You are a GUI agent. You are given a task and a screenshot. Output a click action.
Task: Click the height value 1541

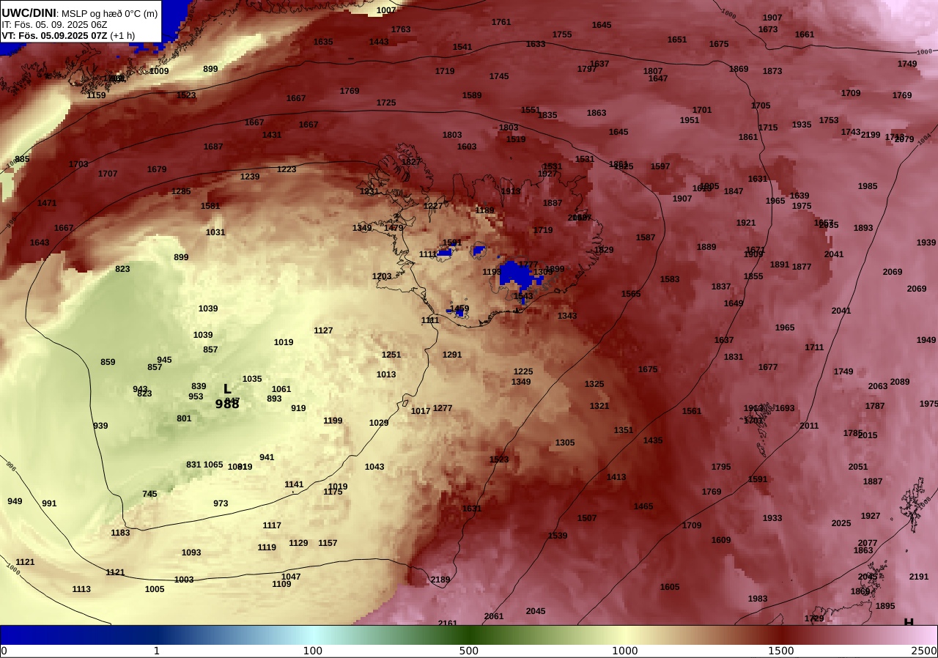pyautogui.click(x=462, y=47)
